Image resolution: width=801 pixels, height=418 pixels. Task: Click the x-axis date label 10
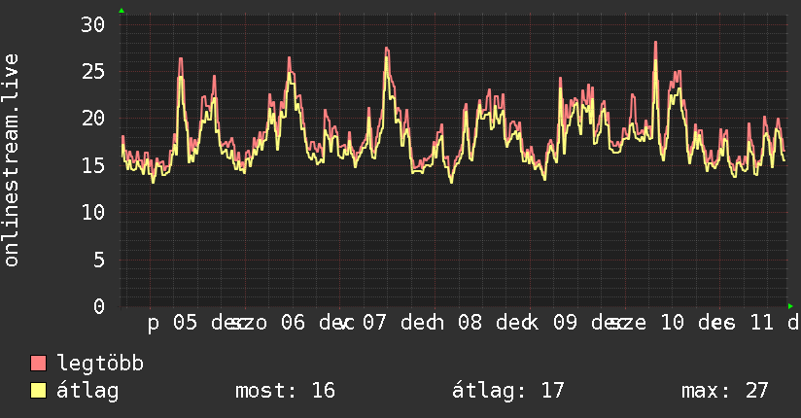[673, 323]
